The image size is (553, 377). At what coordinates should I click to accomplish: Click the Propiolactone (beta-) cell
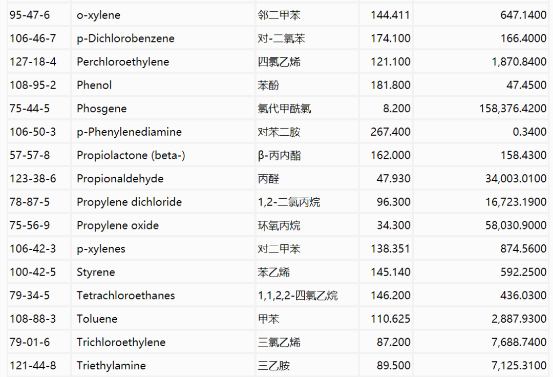(131, 155)
